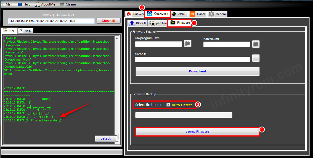313x158 pixels.
Task: Click the Block 0 upload arrow icon
Action: click(x=132, y=23)
